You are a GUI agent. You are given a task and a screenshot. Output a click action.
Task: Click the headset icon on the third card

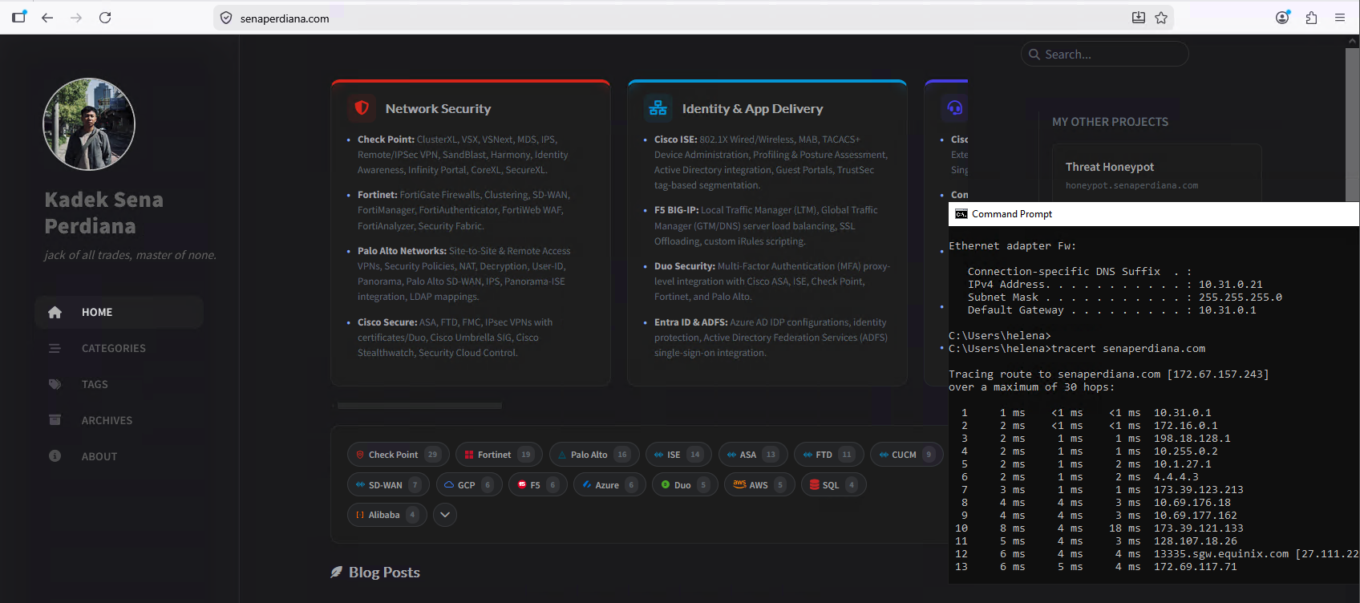[x=954, y=107]
